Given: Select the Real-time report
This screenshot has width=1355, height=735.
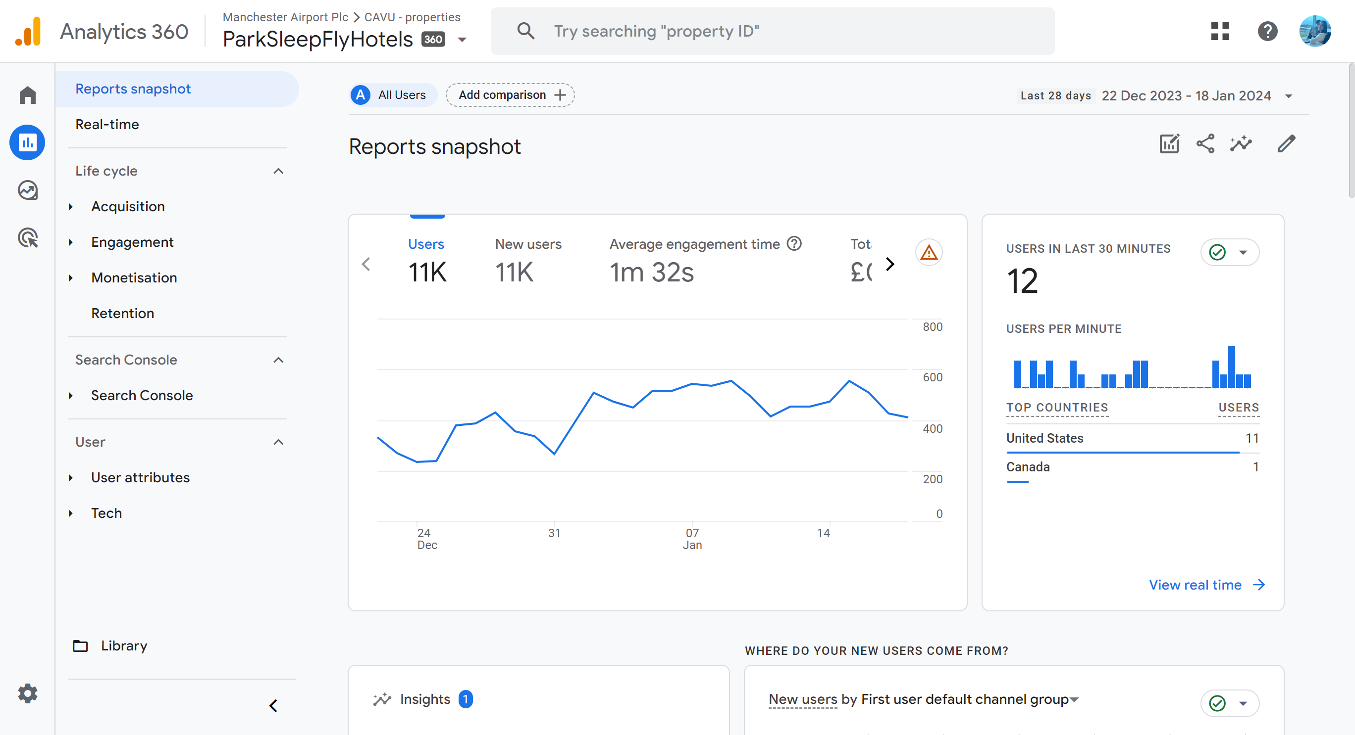Looking at the screenshot, I should pos(107,125).
